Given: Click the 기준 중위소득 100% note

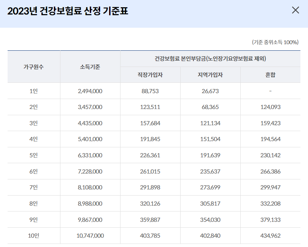Looking at the screenshot, I should pos(275,42).
